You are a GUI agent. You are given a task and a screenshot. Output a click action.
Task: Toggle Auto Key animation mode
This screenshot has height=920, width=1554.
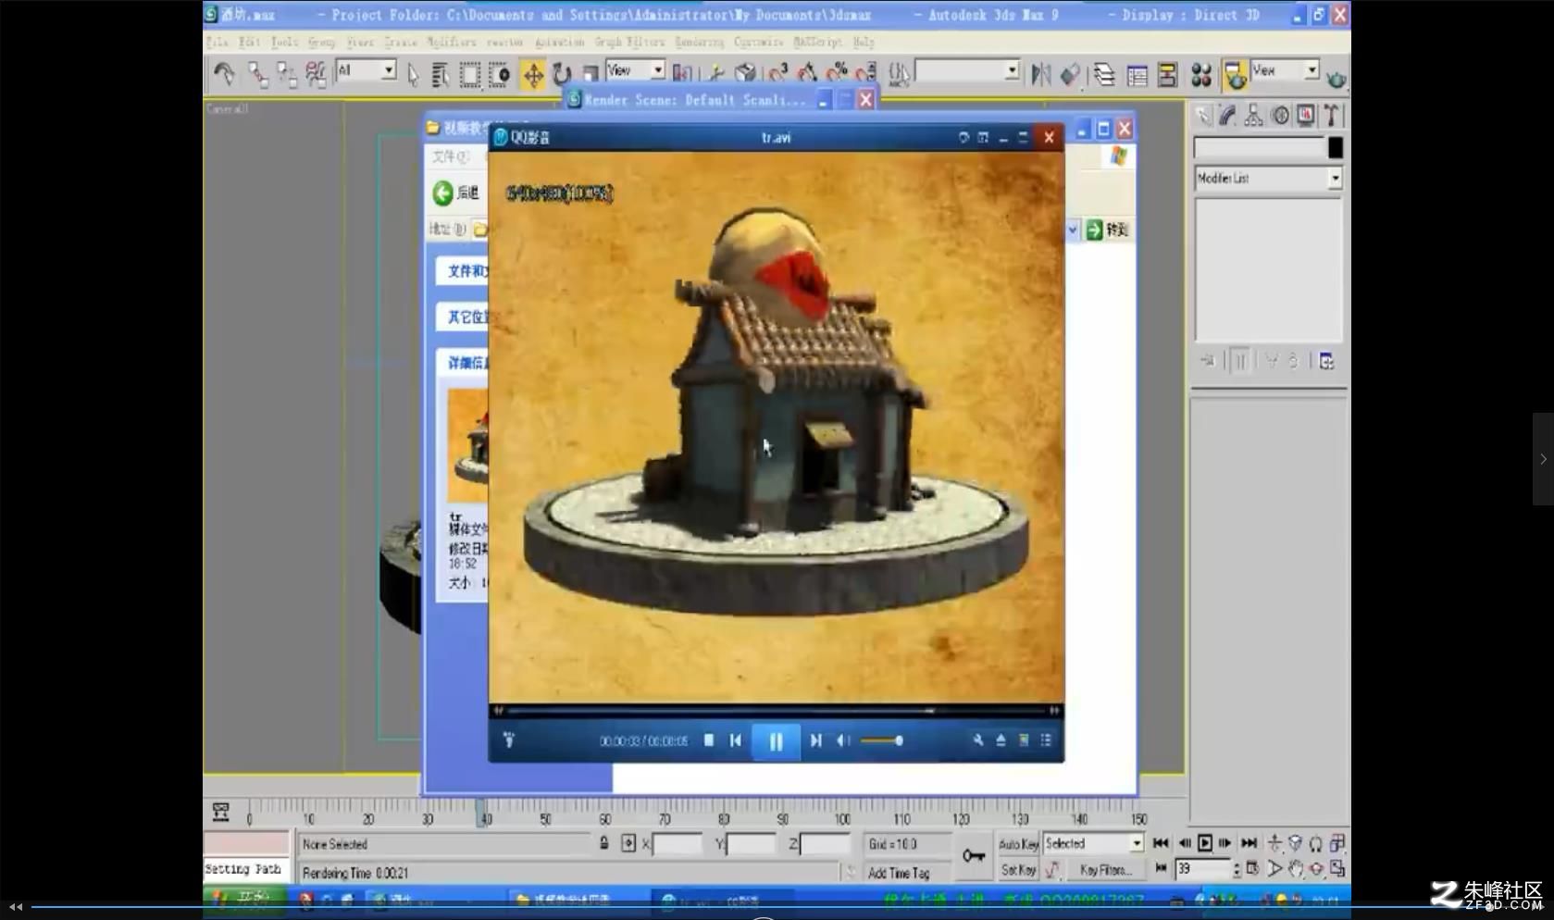click(1018, 844)
